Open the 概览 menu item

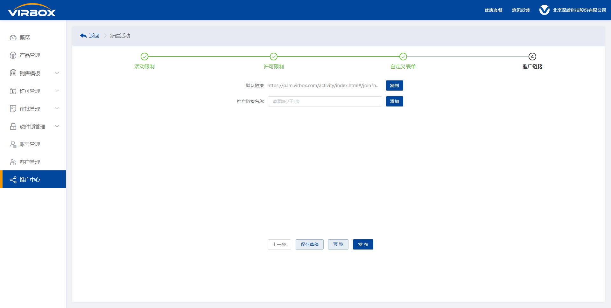pyautogui.click(x=33, y=38)
